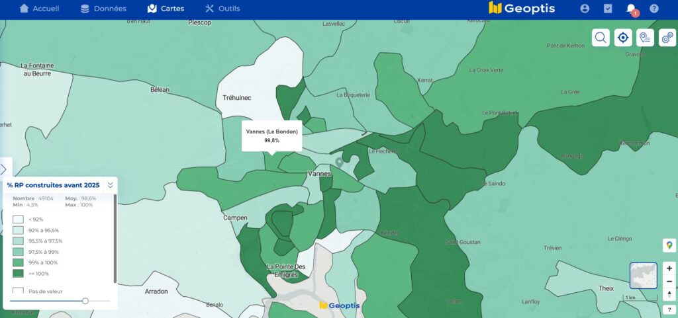Zoom in with the plus button
678x318 pixels.
point(669,268)
